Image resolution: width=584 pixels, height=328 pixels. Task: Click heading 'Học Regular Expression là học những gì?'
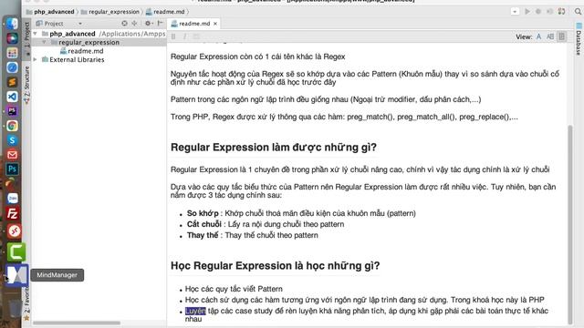click(276, 265)
